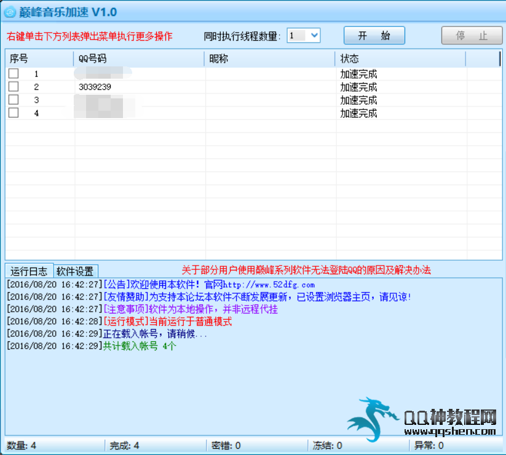Select the 加速完成 status in row 4
The image size is (506, 455).
(x=358, y=113)
